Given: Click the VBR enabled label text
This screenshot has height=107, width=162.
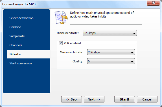Looking at the screenshot, I should pyautogui.click(x=72, y=43).
